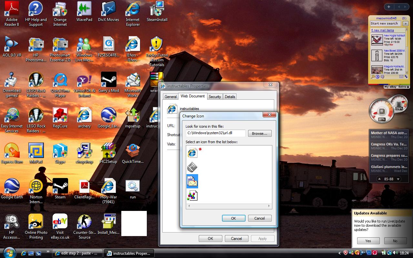This screenshot has height=258, width=413.
Task: Select the Online Photo Printing desktop icon
Action: [36, 227]
